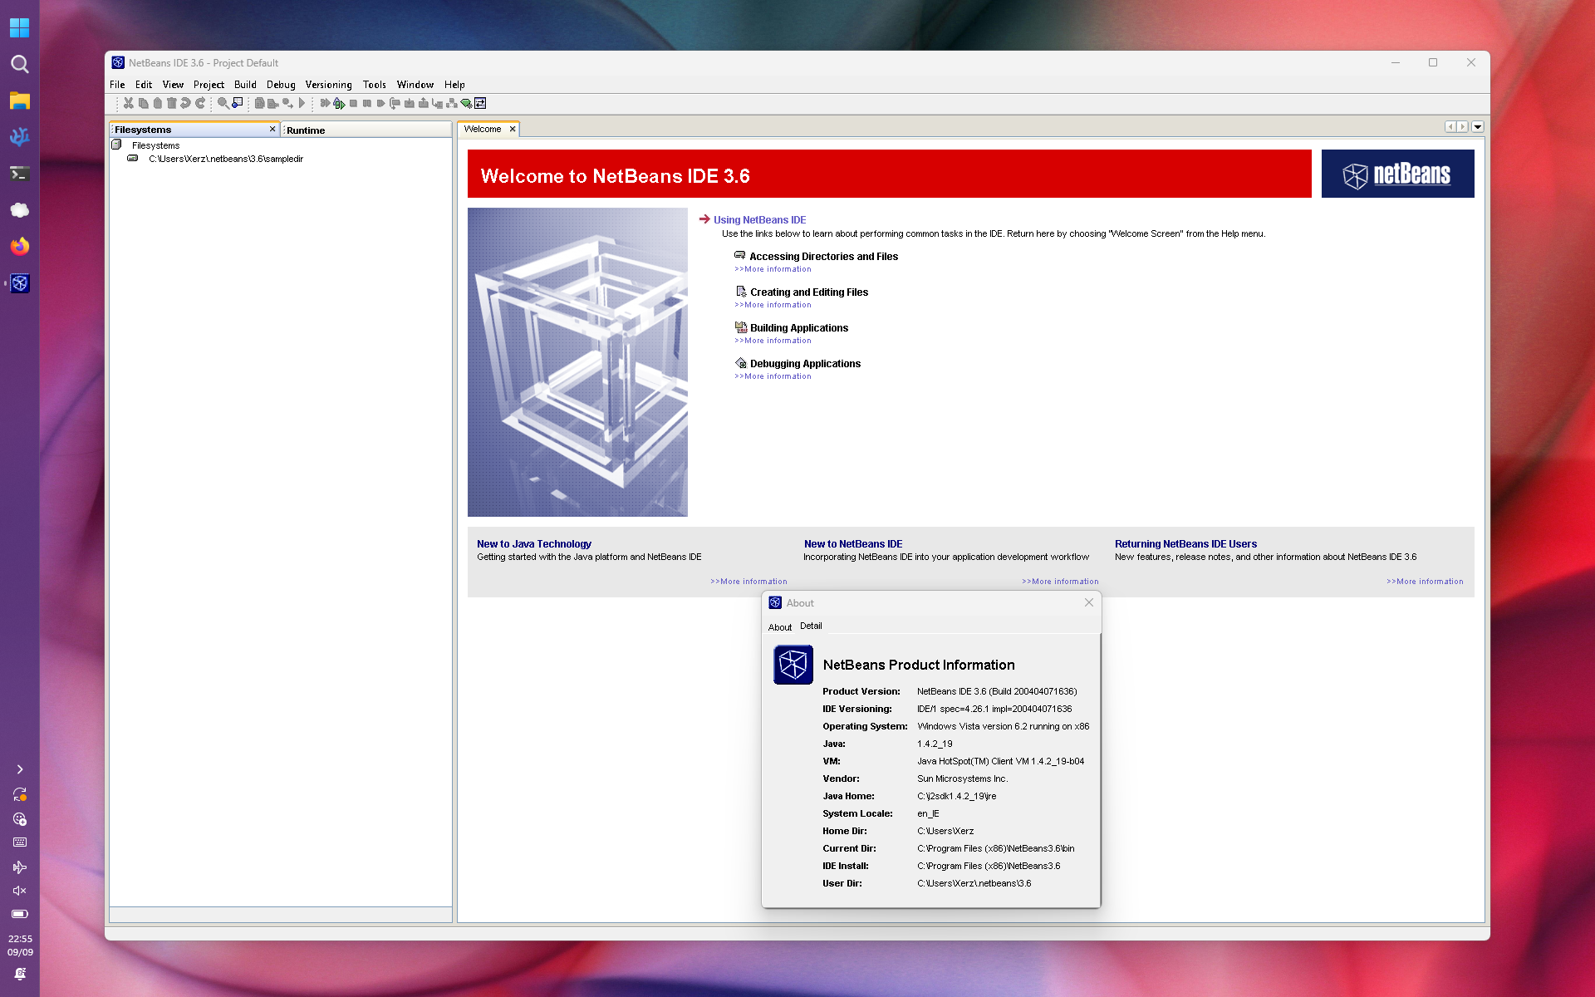Viewport: 1595px width, 997px height.
Task: Switch to the Runtime tab
Action: (306, 130)
